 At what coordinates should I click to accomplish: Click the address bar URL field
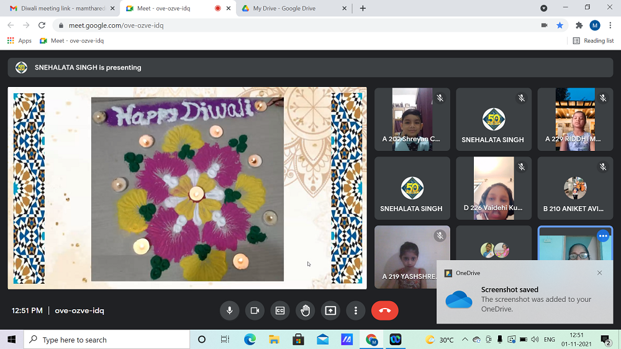pyautogui.click(x=279, y=25)
